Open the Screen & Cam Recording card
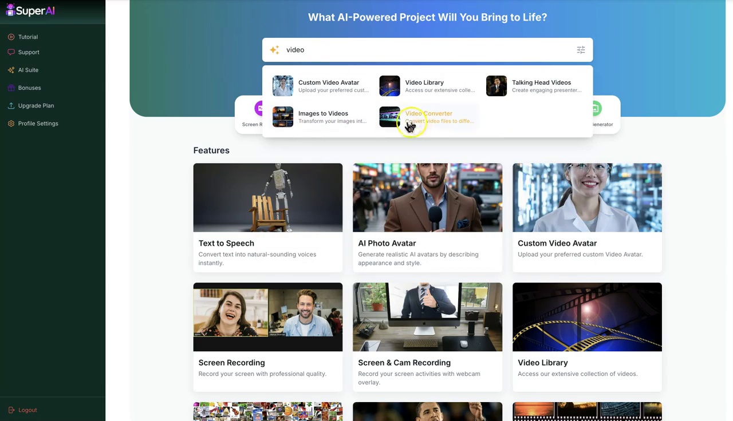The height and width of the screenshot is (421, 733). (x=427, y=337)
